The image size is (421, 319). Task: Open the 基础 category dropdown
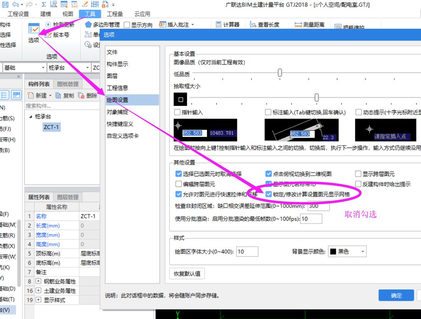pos(43,68)
